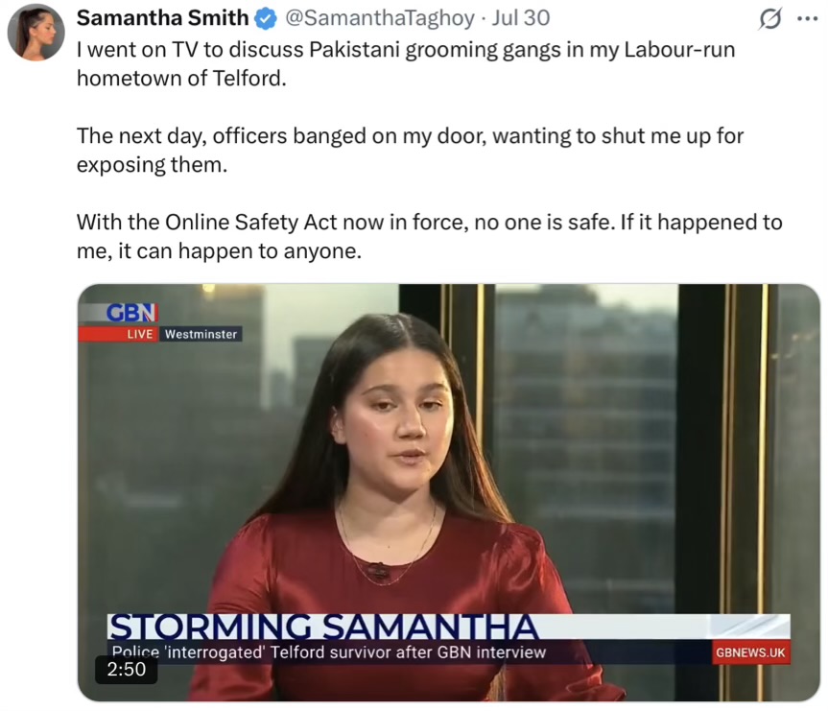
Task: Click the STORMING SAMANTHA headline banner
Action: (322, 627)
